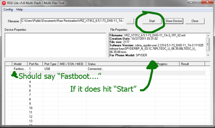
Task: Click the Port Type column header
Action: [x=50, y=64]
